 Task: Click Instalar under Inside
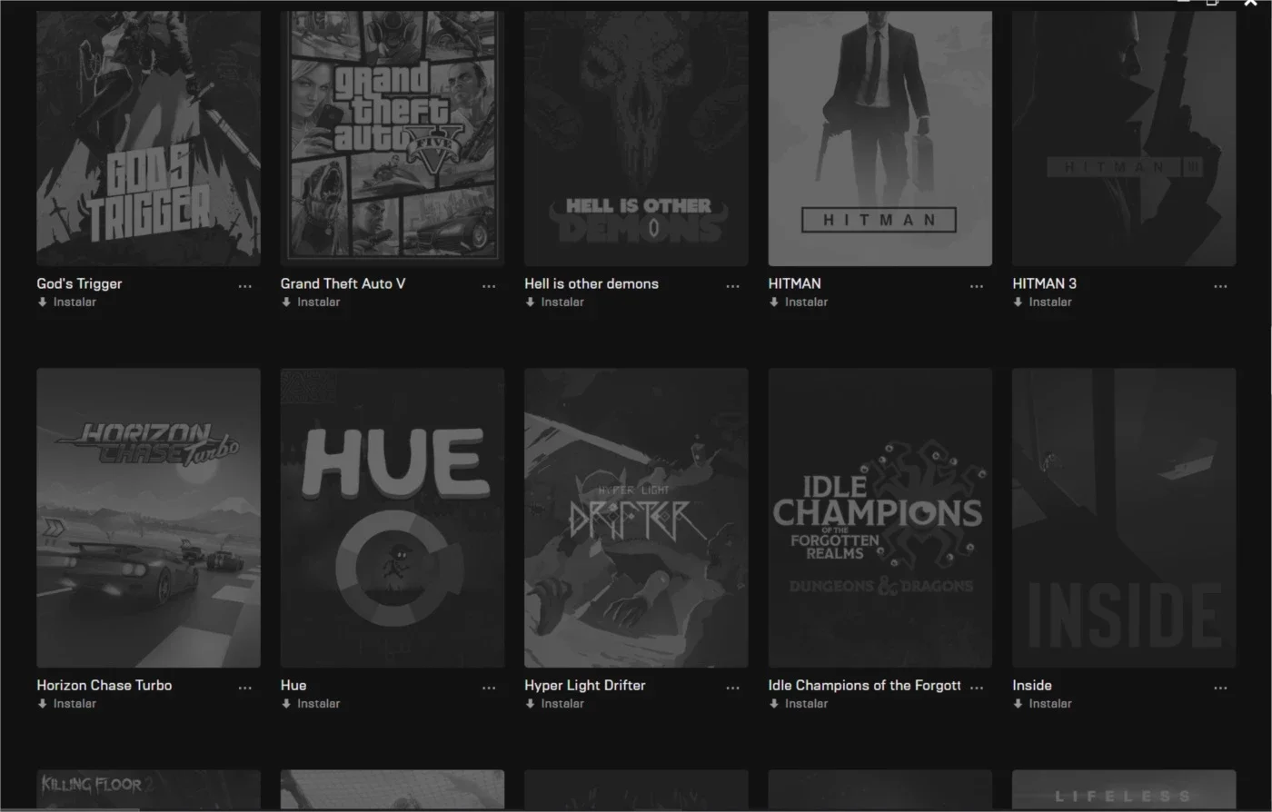[x=1042, y=704]
